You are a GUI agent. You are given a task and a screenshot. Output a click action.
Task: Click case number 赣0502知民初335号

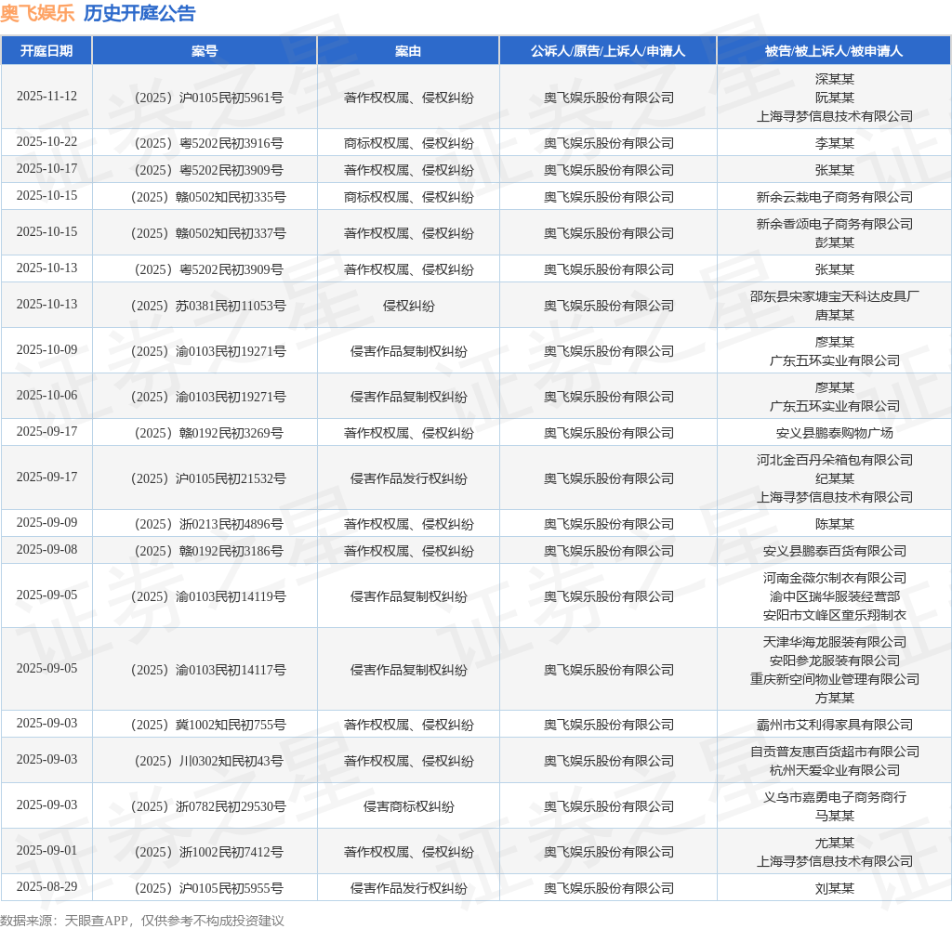[208, 197]
